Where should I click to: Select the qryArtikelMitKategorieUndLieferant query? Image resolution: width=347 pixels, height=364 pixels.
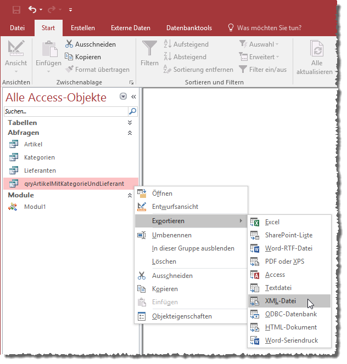(x=71, y=184)
